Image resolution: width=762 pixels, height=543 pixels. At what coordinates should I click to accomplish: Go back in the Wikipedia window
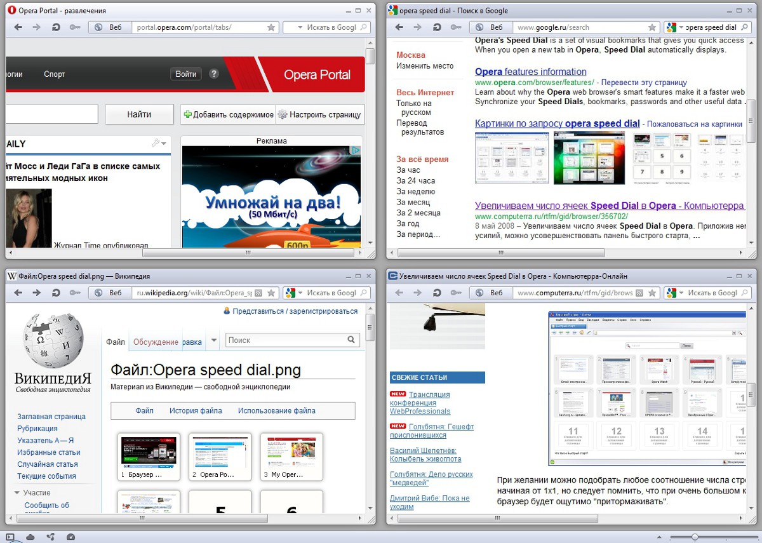pyautogui.click(x=18, y=293)
